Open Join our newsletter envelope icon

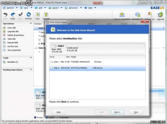pyautogui.click(x=122, y=15)
